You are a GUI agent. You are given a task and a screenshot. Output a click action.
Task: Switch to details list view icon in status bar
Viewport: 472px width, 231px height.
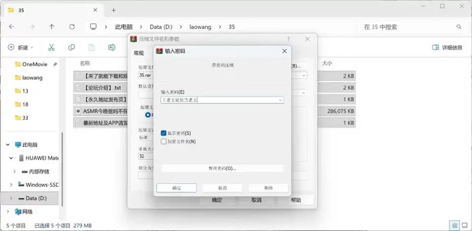(455, 225)
